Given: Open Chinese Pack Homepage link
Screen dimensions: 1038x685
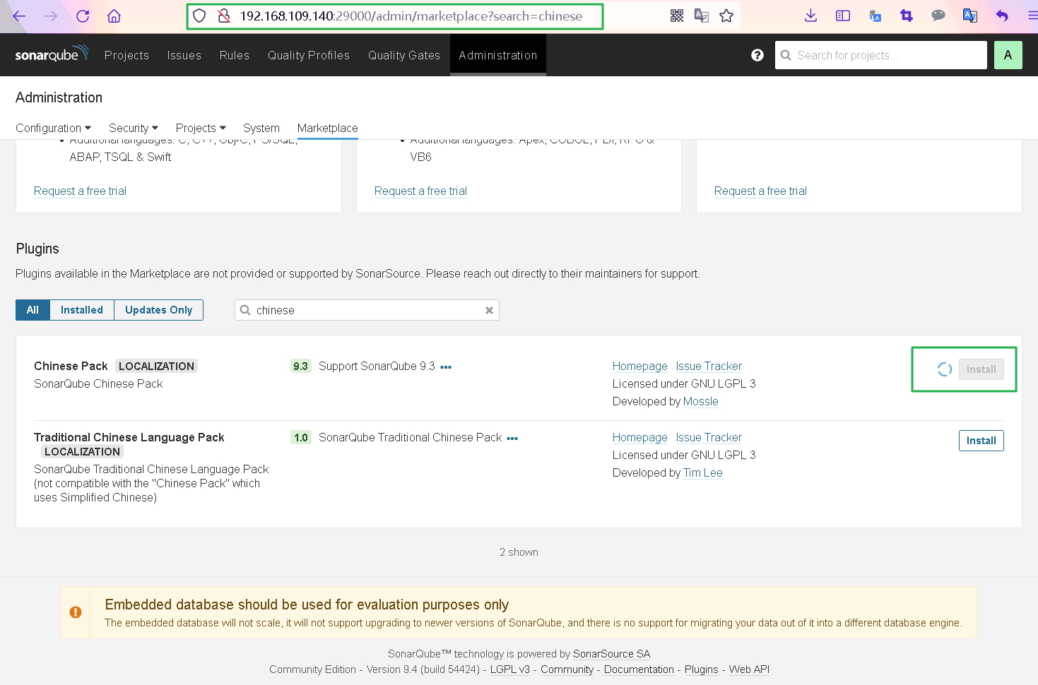Looking at the screenshot, I should coord(640,366).
